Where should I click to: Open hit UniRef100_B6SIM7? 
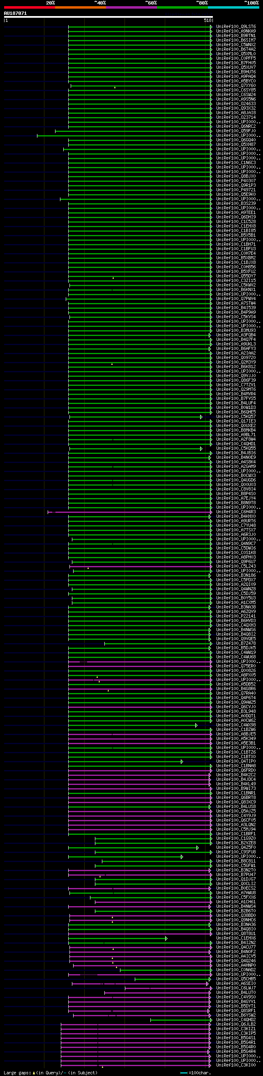236,40
